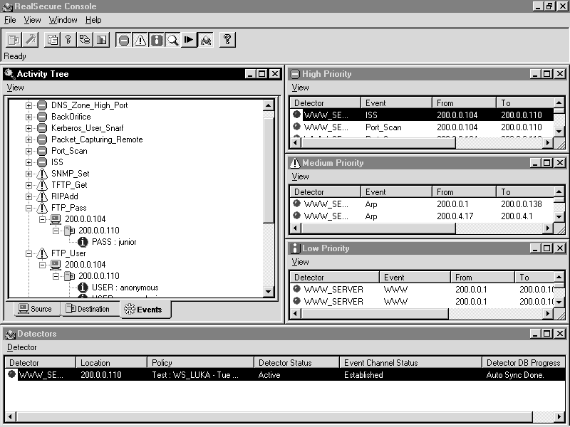Toggle the low priority info toolbar button
This screenshot has width=570, height=427.
pyautogui.click(x=157, y=40)
